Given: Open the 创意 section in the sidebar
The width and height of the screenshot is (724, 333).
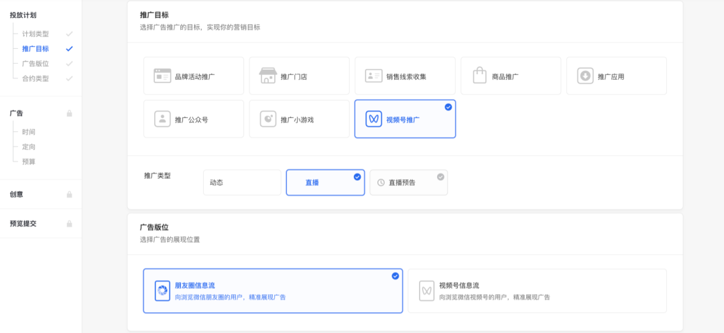Looking at the screenshot, I should 17,194.
